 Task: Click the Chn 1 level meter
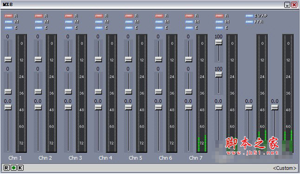tap(21, 93)
